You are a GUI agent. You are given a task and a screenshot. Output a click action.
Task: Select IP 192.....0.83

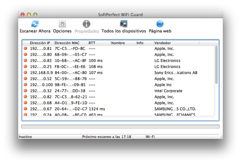tap(41, 61)
